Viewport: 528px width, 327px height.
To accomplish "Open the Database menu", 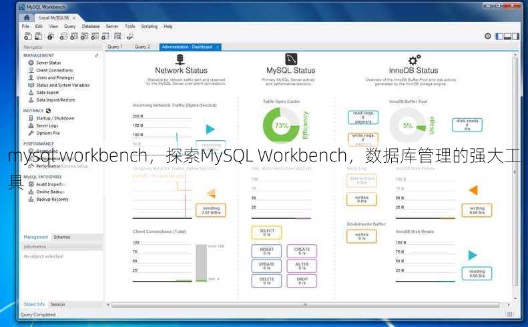I will click(91, 26).
